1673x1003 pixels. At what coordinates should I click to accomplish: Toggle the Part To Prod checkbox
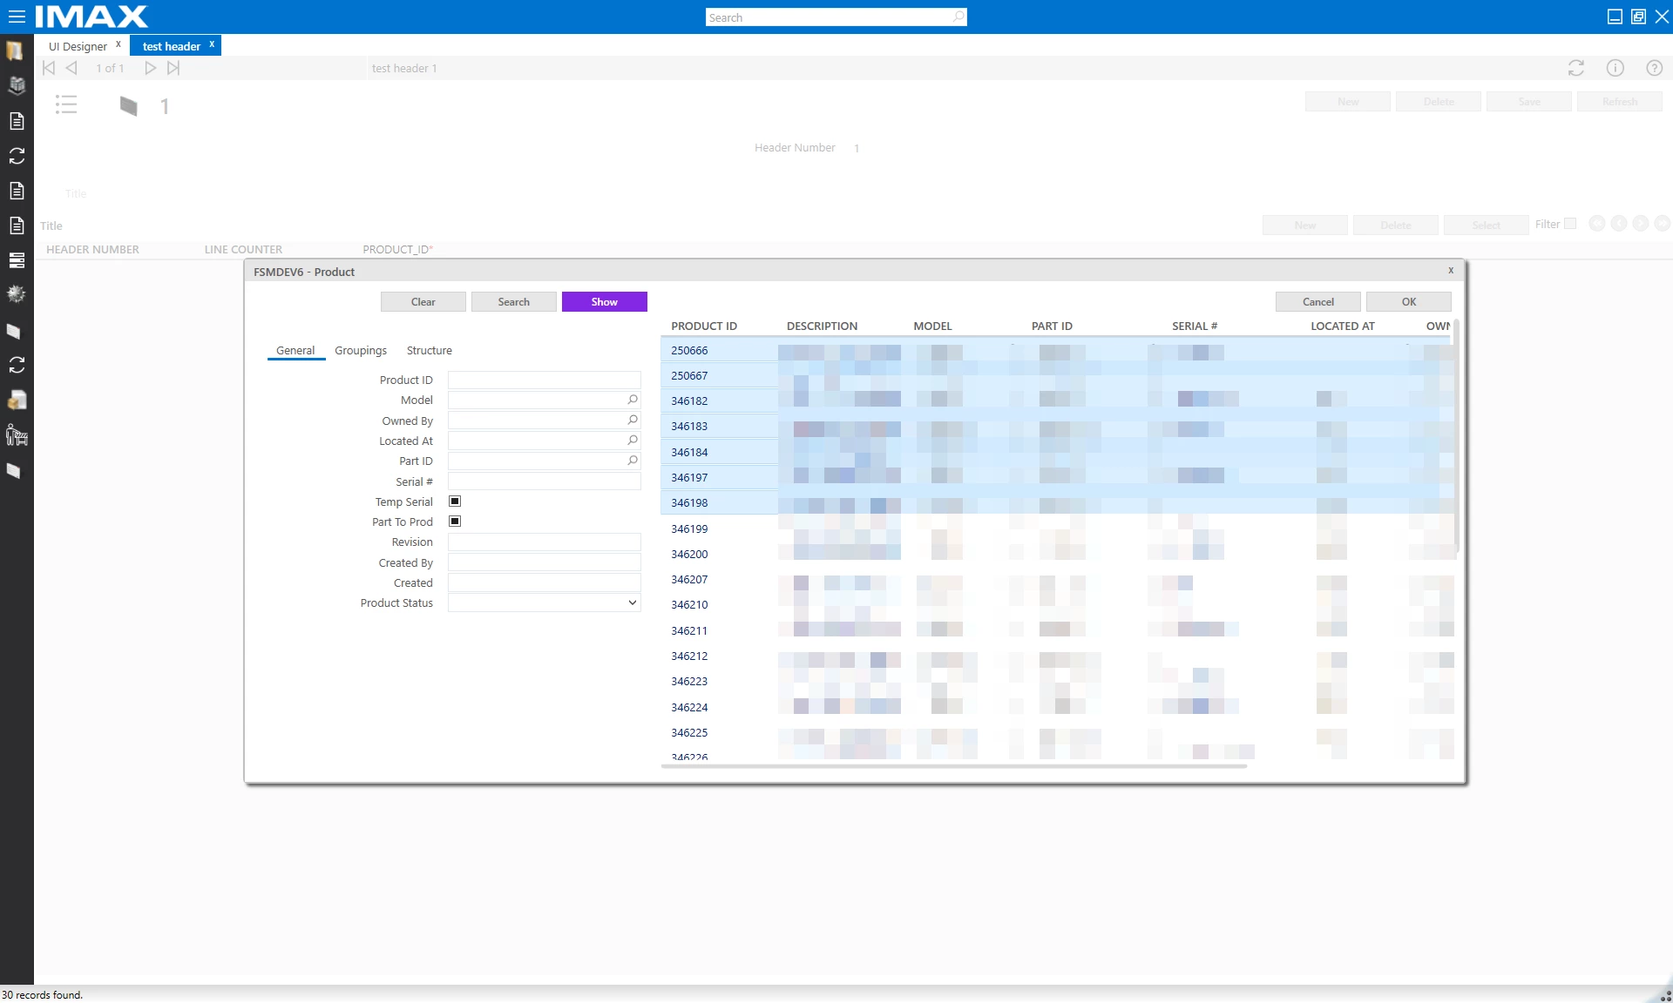pyautogui.click(x=454, y=522)
